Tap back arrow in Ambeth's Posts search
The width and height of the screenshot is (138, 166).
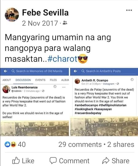click(x=75, y=71)
